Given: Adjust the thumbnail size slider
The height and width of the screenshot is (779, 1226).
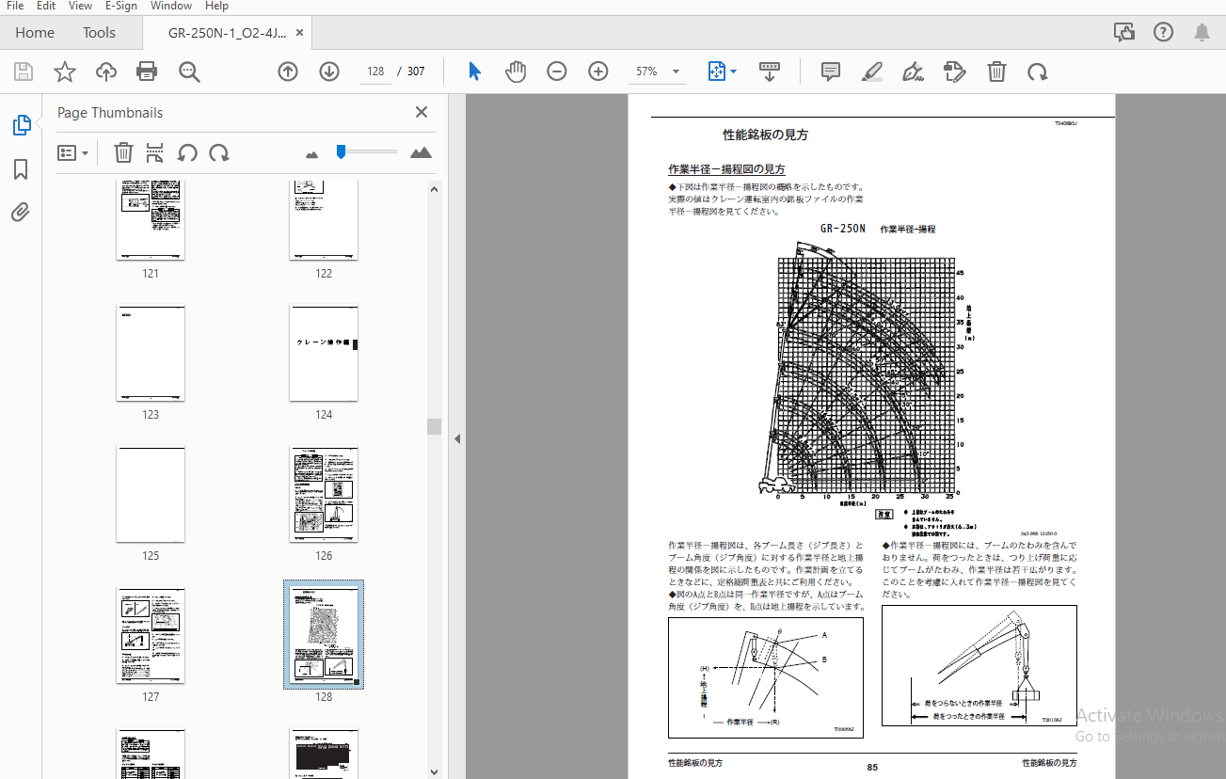Looking at the screenshot, I should point(341,151).
